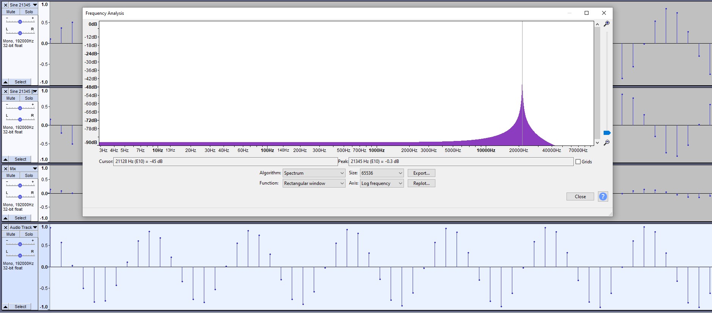Screen dimensions: 712x313
Task: Click pan slider of first Sine track
Action: click(20, 33)
